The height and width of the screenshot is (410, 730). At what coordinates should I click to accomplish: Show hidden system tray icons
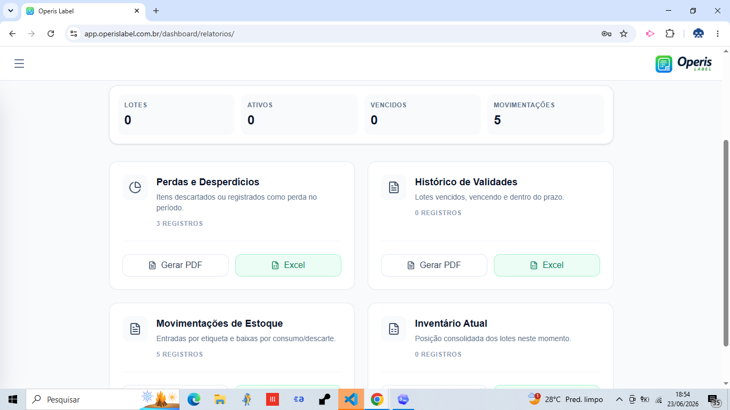pos(619,399)
